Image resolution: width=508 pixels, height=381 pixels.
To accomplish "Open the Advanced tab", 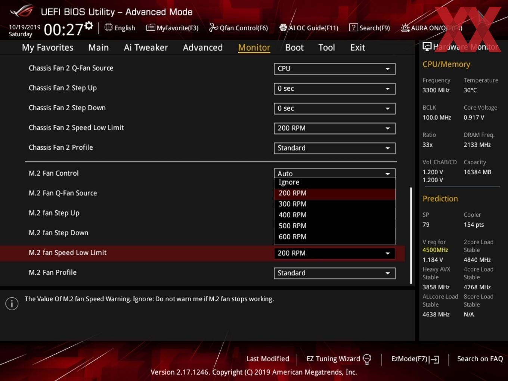I will (203, 47).
